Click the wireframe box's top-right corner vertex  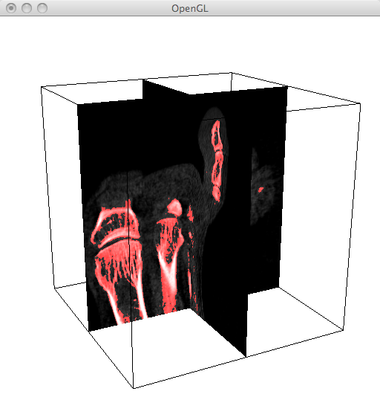pos(360,103)
